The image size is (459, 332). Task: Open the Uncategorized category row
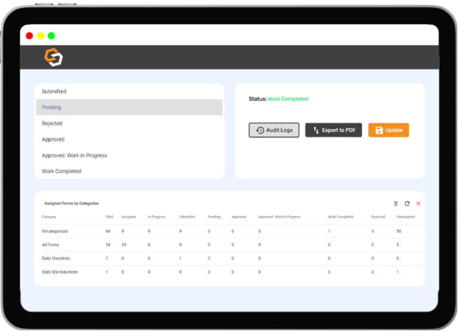(x=55, y=231)
